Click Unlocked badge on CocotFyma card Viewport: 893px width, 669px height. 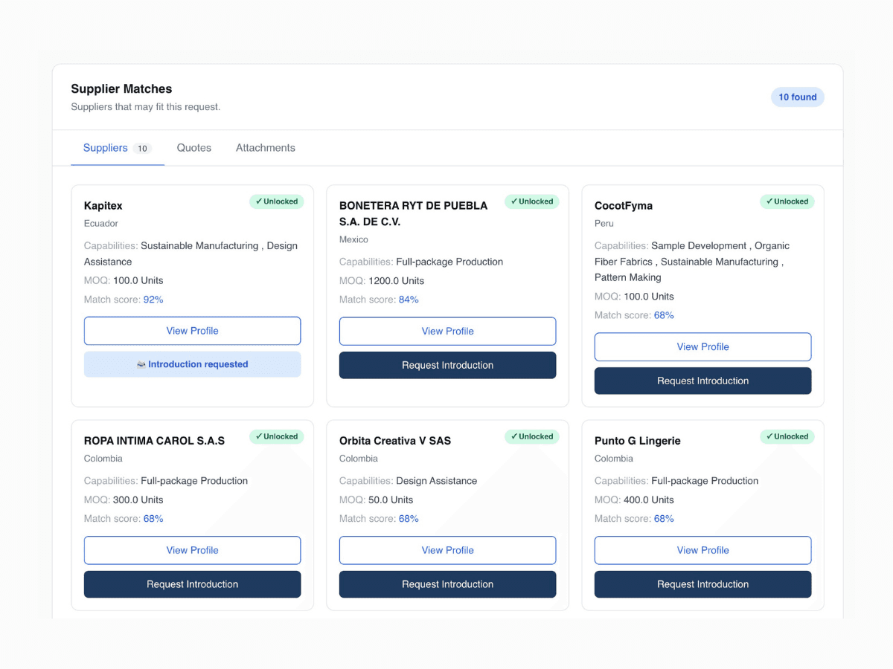(x=787, y=201)
